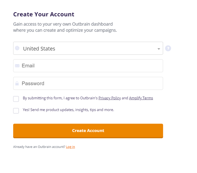The width and height of the screenshot is (197, 173).
Task: Click 'where you can create and optimize' text line
Action: tap(65, 30)
